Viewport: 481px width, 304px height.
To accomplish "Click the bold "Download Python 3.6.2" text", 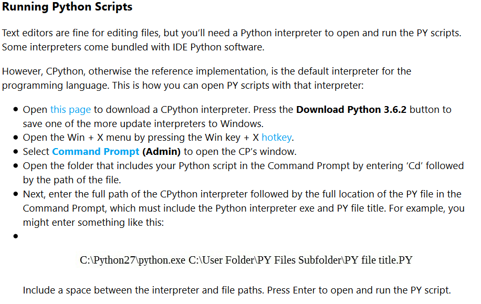I will click(x=351, y=110).
